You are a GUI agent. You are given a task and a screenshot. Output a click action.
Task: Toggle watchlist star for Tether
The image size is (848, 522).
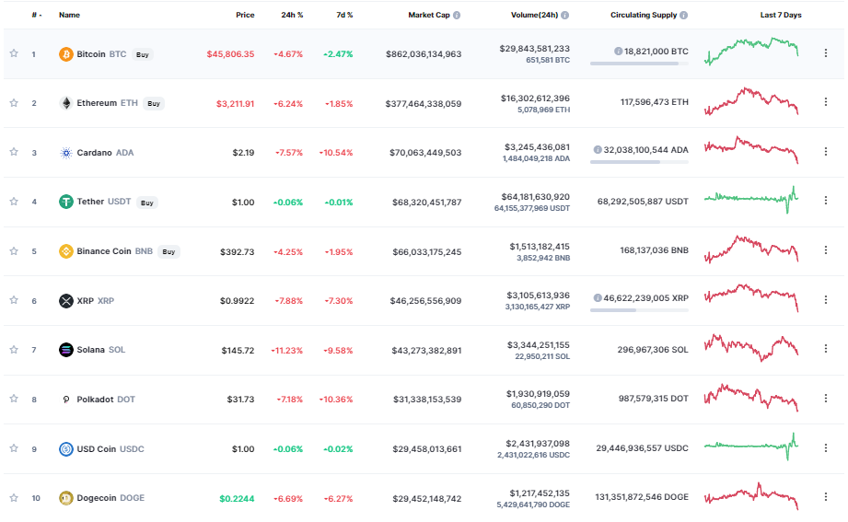(x=14, y=202)
